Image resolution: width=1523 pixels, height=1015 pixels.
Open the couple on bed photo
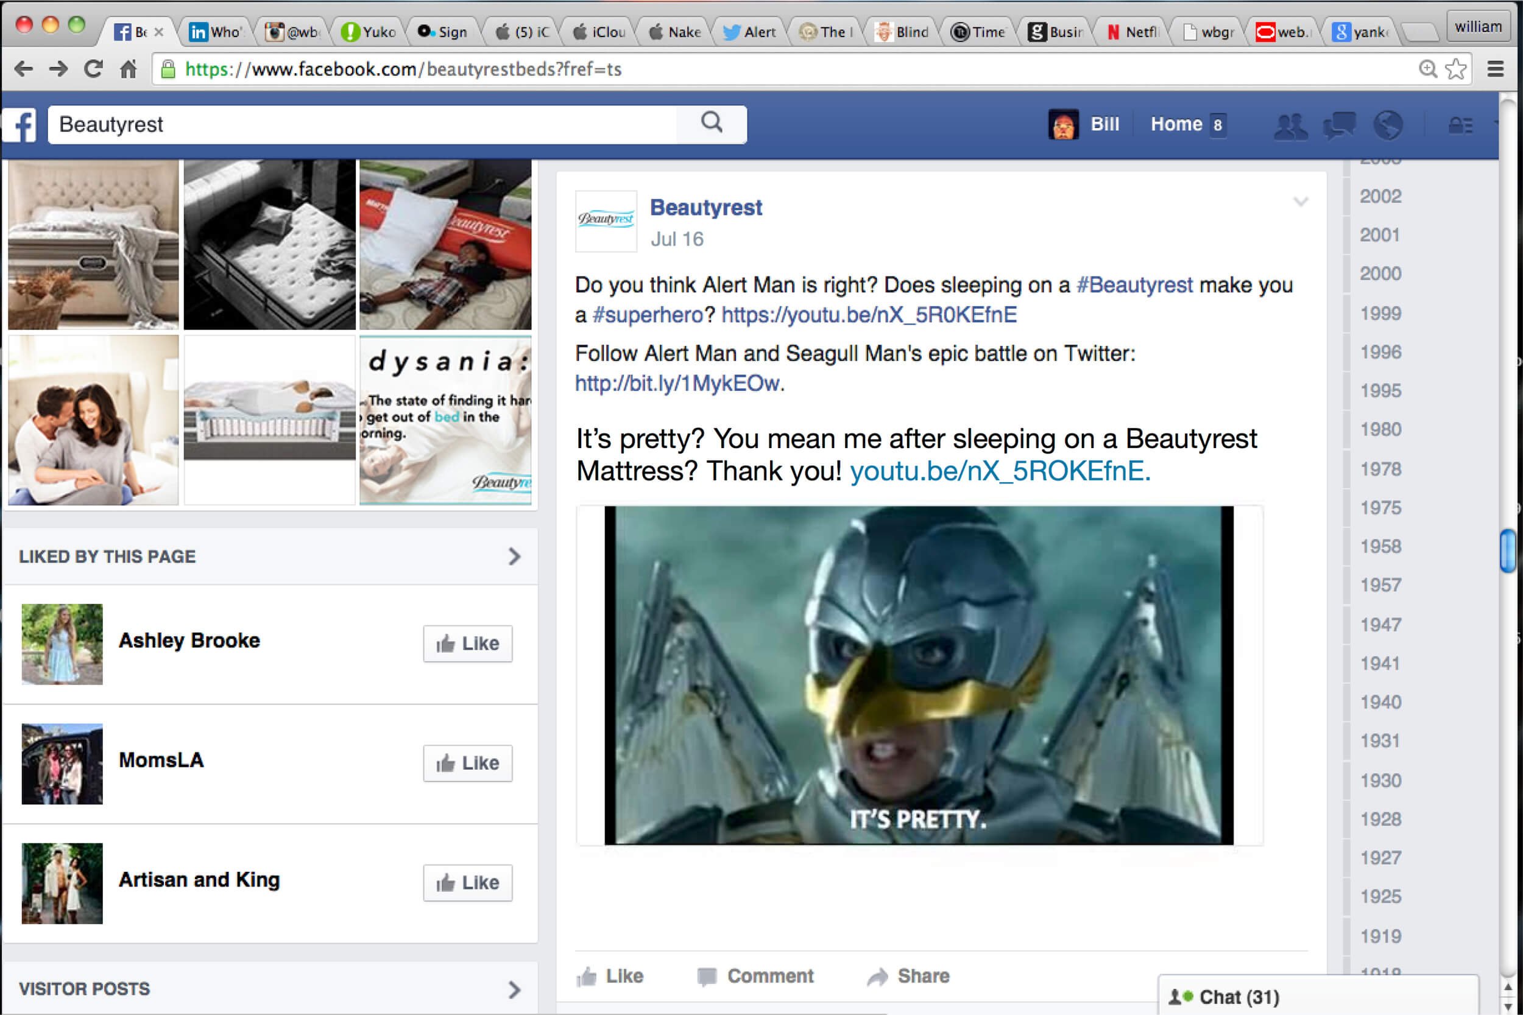click(93, 420)
